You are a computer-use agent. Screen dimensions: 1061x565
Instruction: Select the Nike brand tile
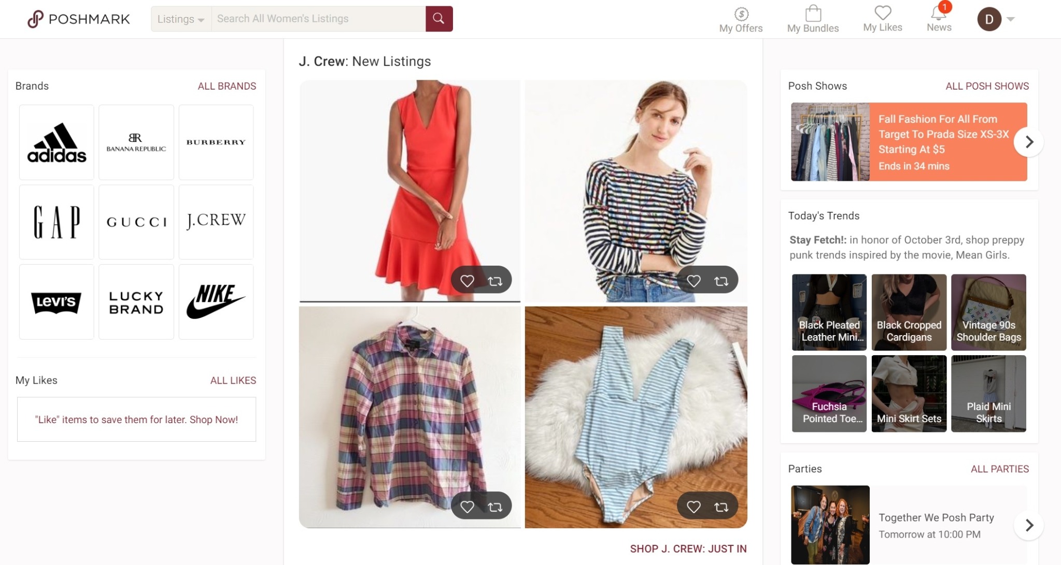pyautogui.click(x=216, y=302)
